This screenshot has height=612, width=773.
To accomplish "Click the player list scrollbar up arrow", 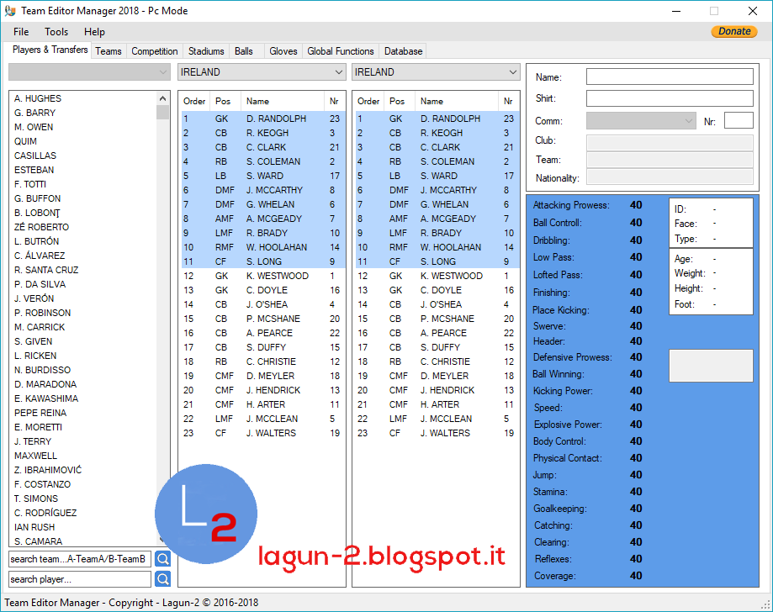I will (162, 98).
